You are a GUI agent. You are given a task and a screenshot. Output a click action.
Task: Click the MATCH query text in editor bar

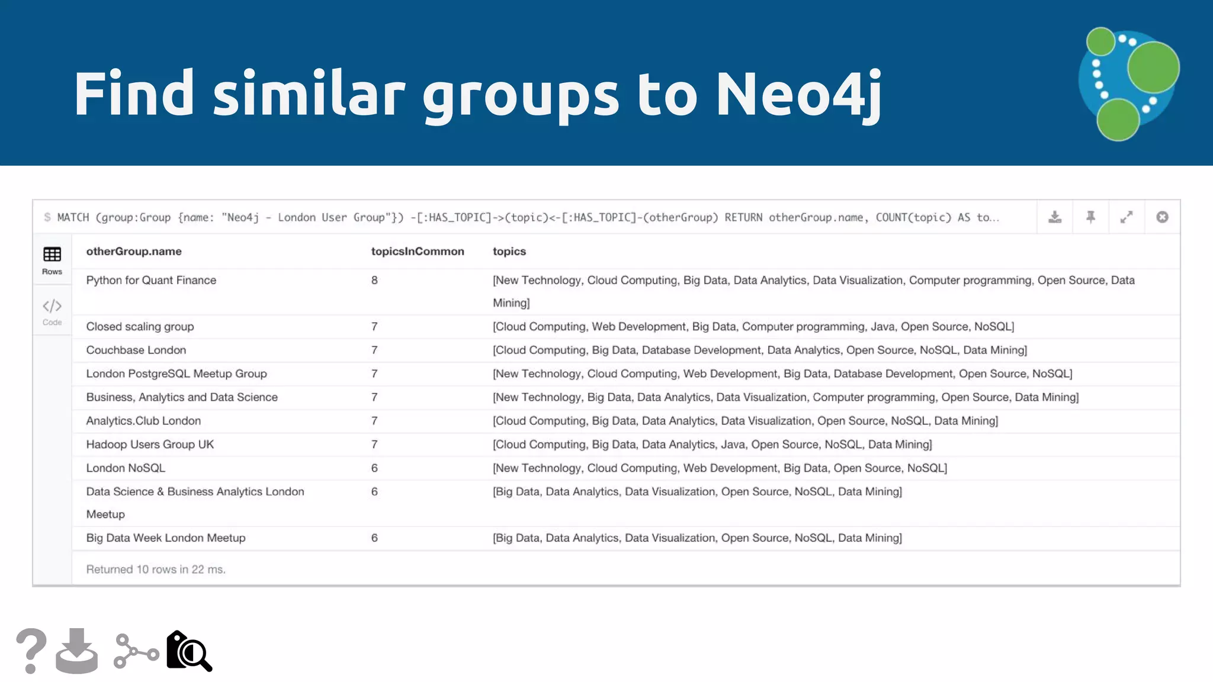coord(527,217)
